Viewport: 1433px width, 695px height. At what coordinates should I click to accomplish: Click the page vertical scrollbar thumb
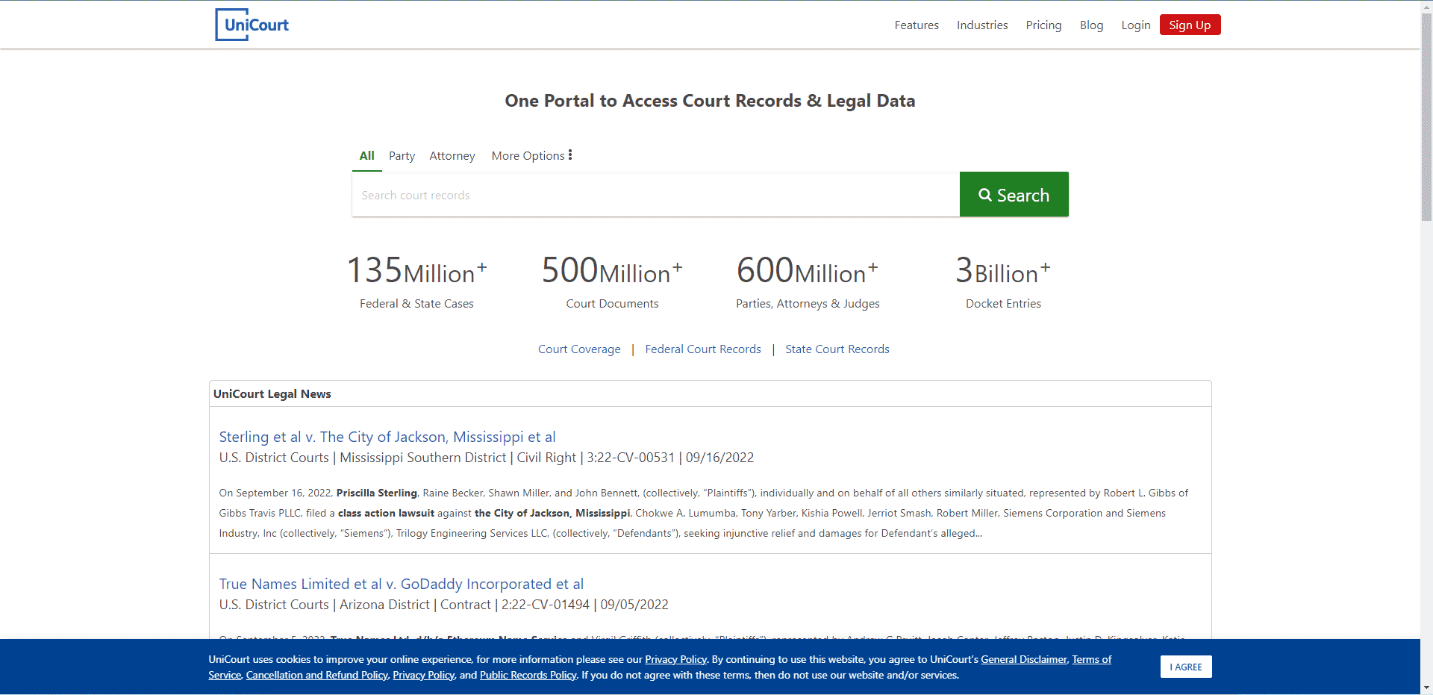click(1426, 117)
